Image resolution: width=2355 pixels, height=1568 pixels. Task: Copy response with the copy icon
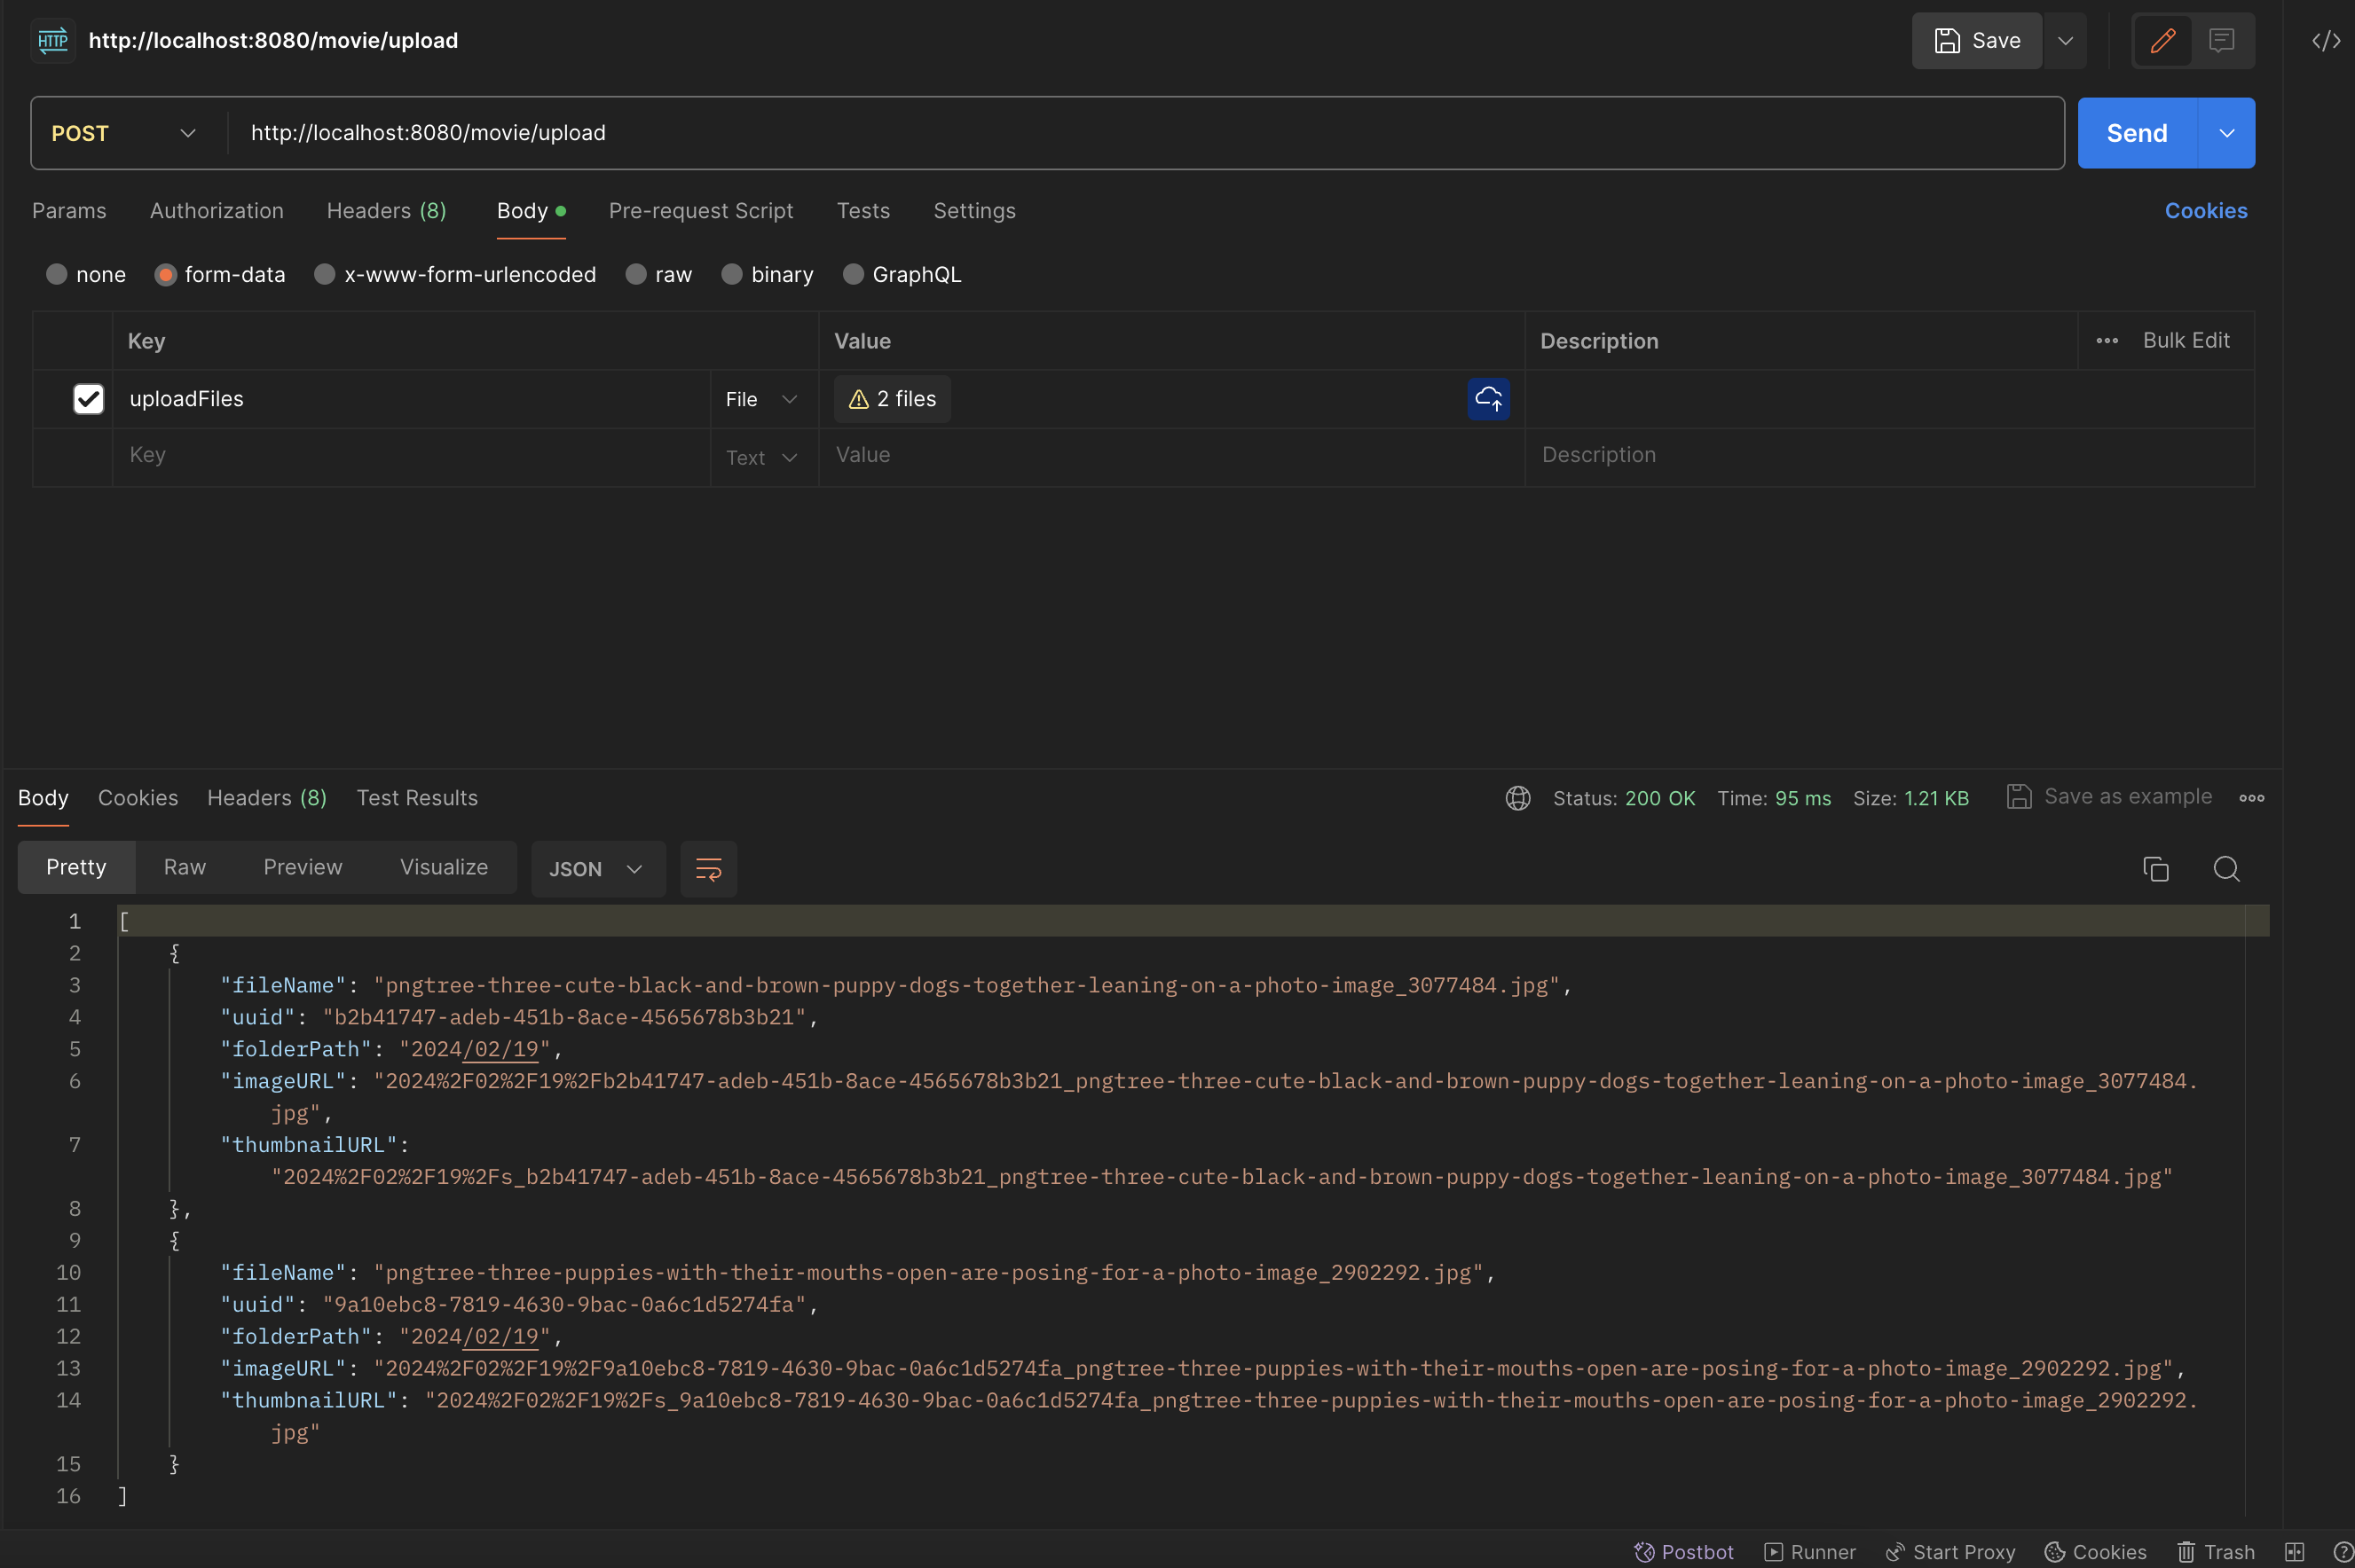[2155, 869]
